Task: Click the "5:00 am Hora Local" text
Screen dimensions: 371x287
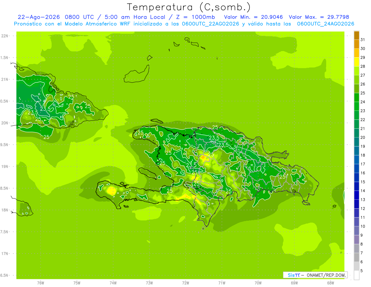Action: (134, 17)
